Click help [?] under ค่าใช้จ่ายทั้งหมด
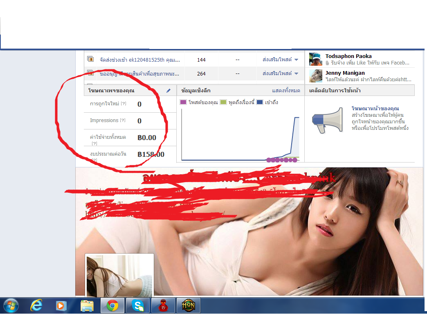The image size is (427, 314). (x=94, y=143)
